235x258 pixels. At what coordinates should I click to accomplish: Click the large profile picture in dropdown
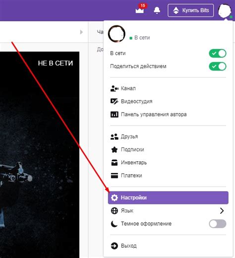coord(117,34)
